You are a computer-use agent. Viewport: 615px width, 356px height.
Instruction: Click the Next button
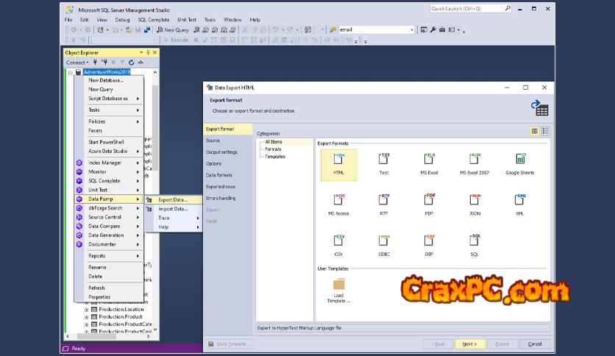[469, 343]
